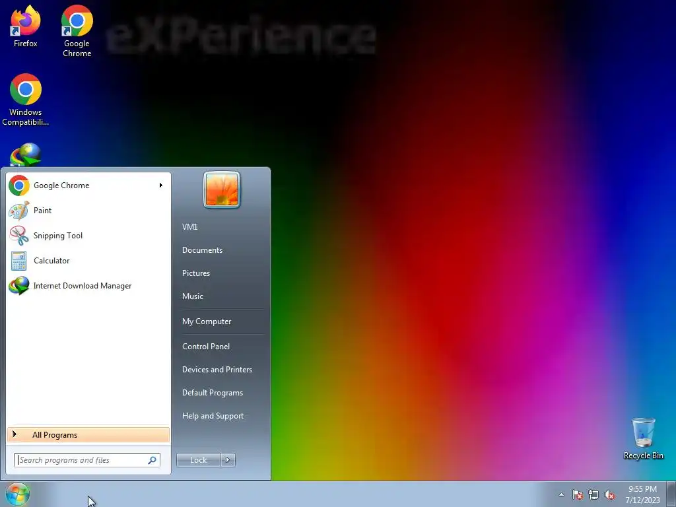
Task: Launch Internet Download Manager by its label
Action: click(x=83, y=286)
